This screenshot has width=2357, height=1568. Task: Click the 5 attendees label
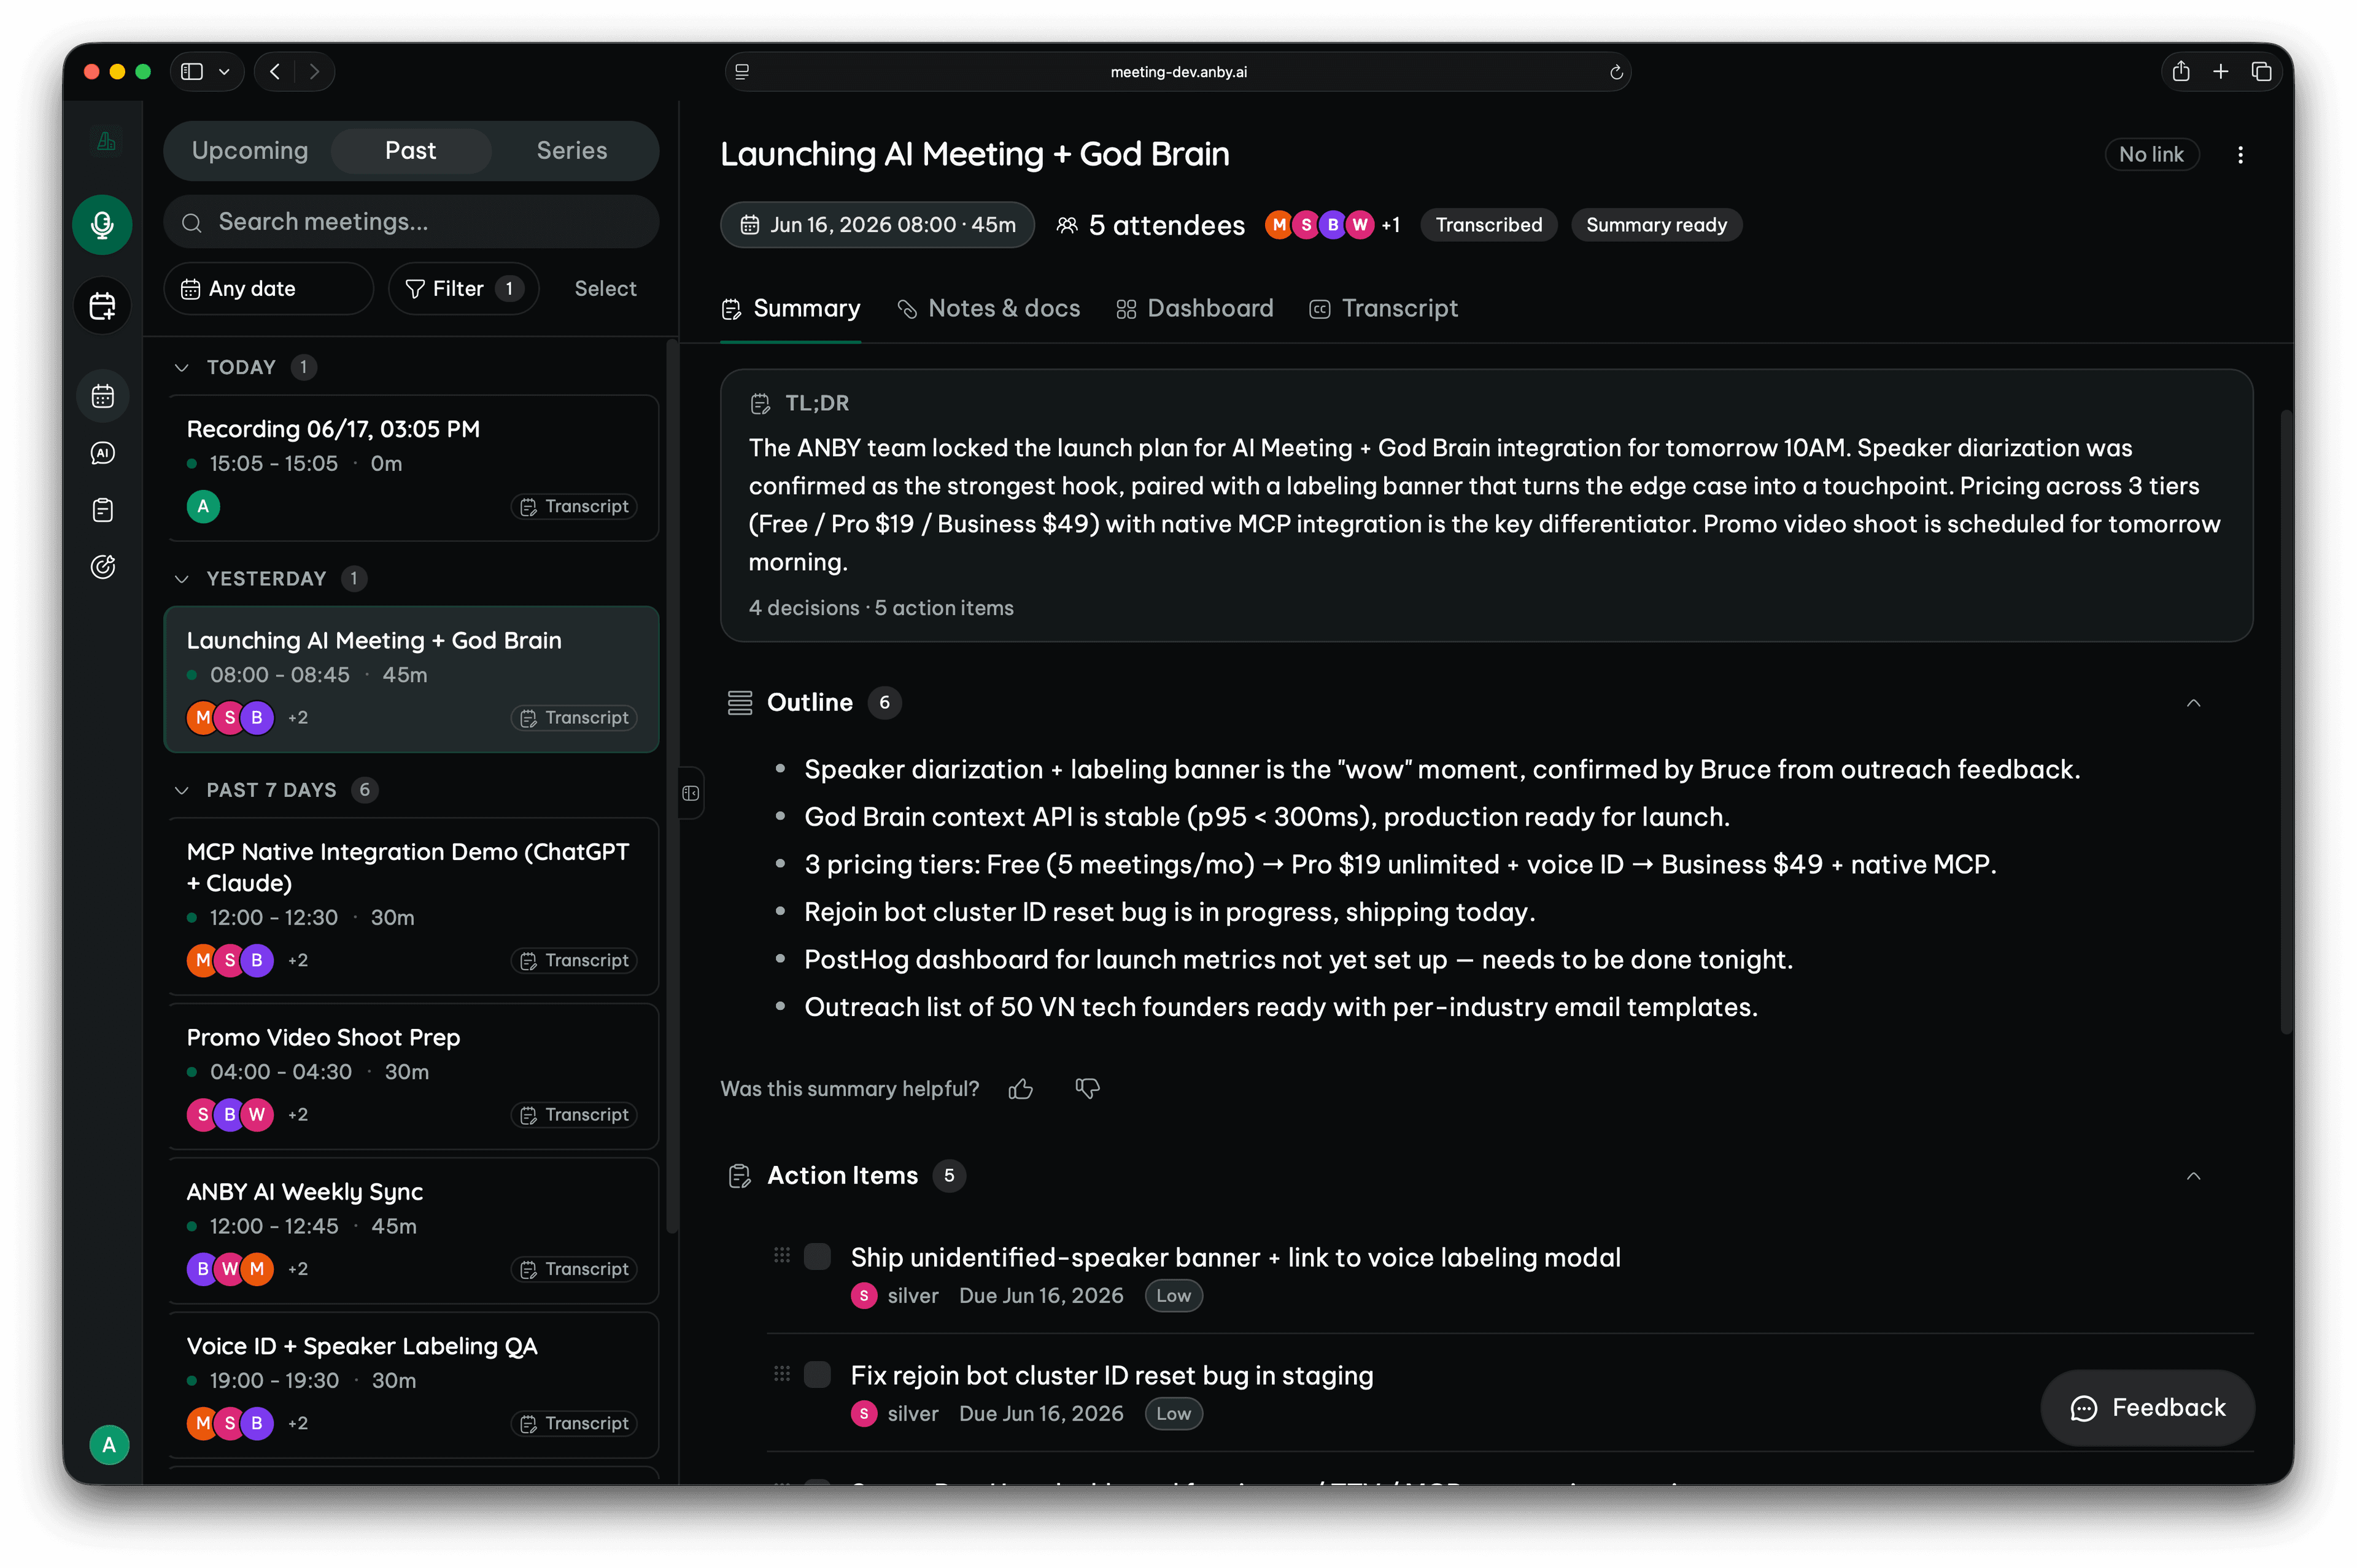(1151, 226)
